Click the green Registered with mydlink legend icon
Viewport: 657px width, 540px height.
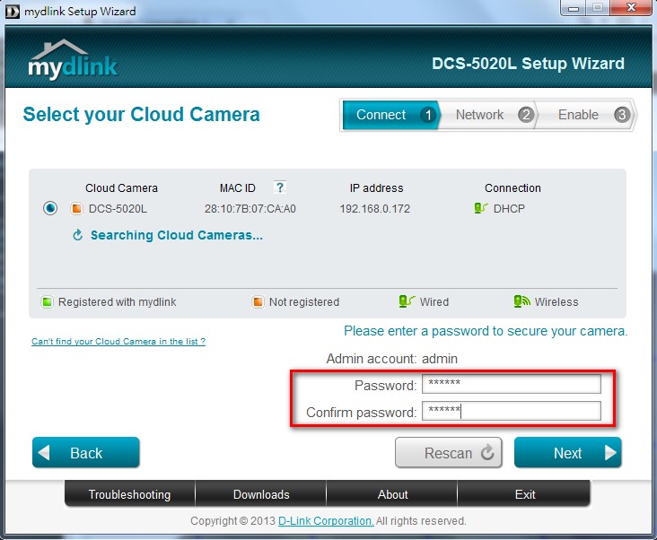click(x=47, y=301)
